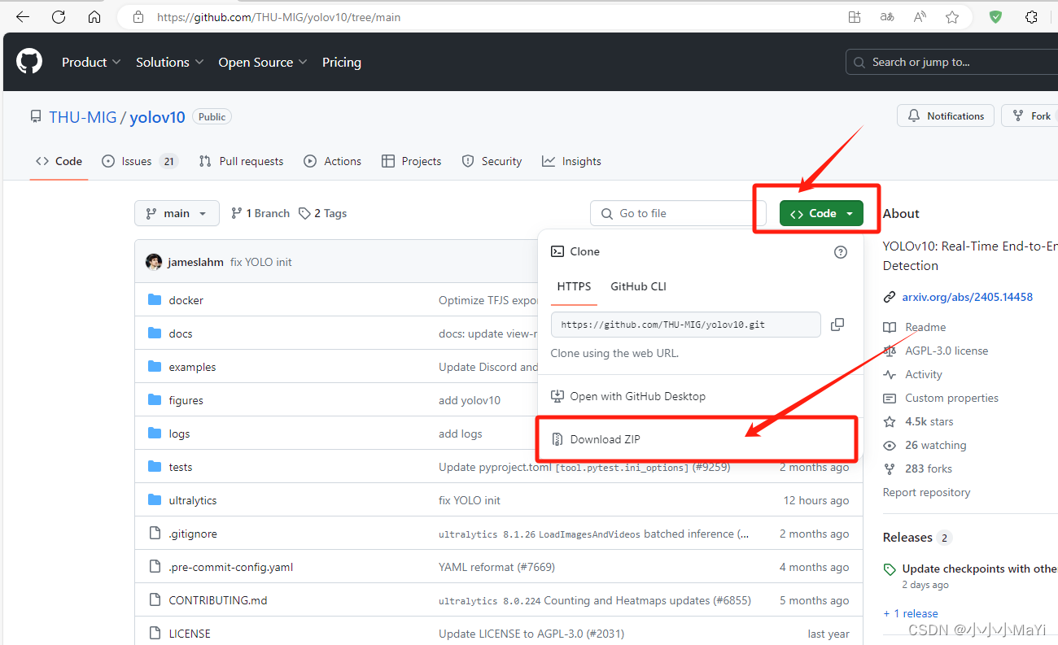Viewport: 1058px width, 645px height.
Task: Switch to the Actions tab
Action: [332, 161]
